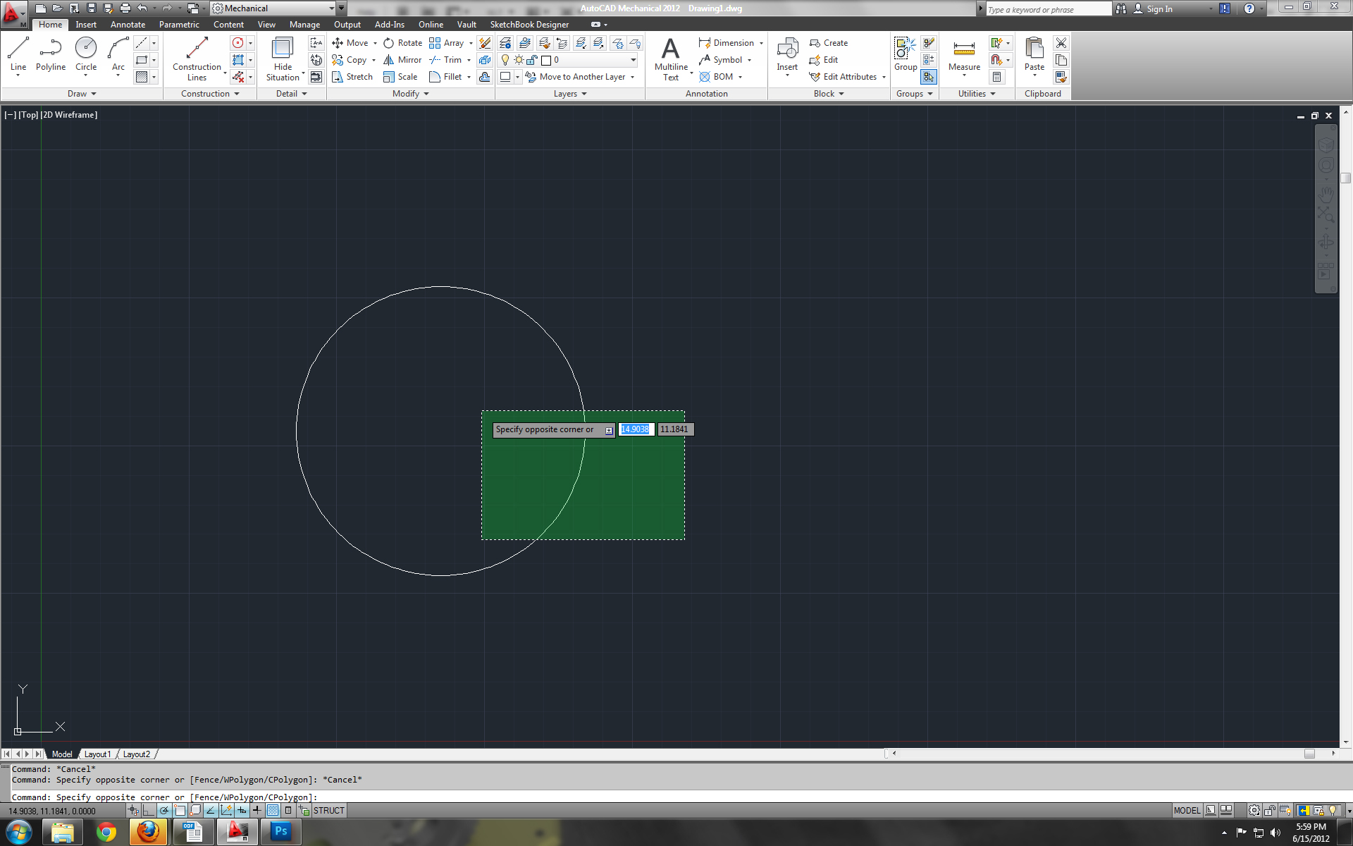Toggle the STRUCT status bar button
This screenshot has width=1353, height=846.
(329, 811)
